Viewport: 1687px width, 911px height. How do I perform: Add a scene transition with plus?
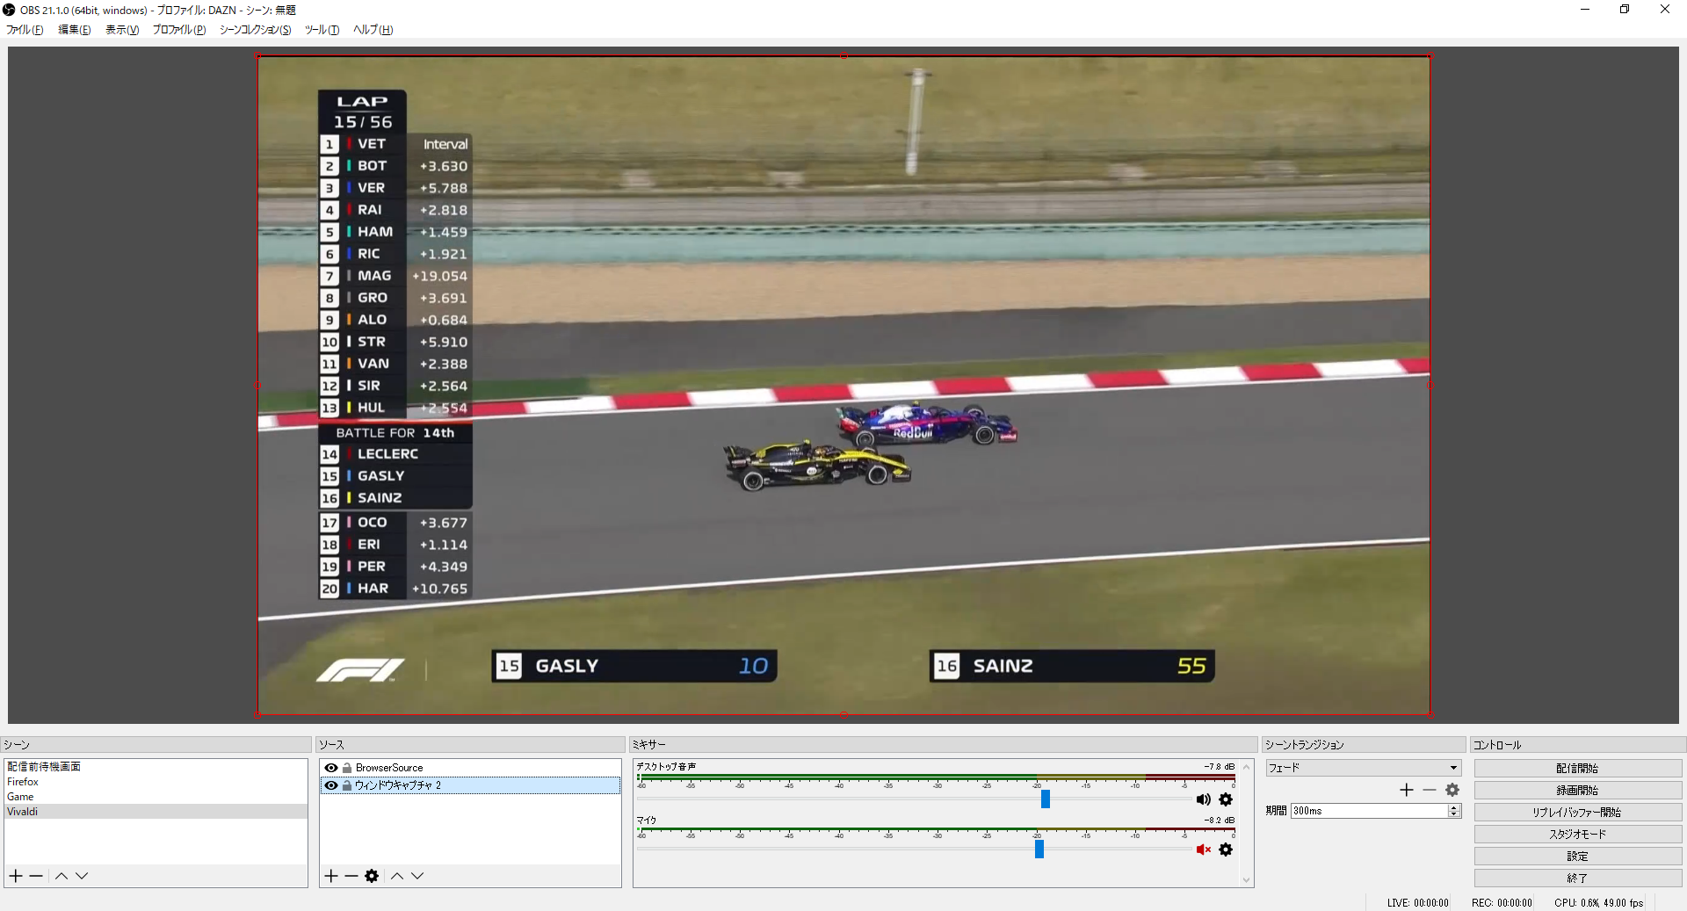[1407, 790]
